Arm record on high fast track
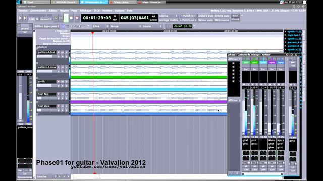323x181 pixels. [x=59, y=94]
